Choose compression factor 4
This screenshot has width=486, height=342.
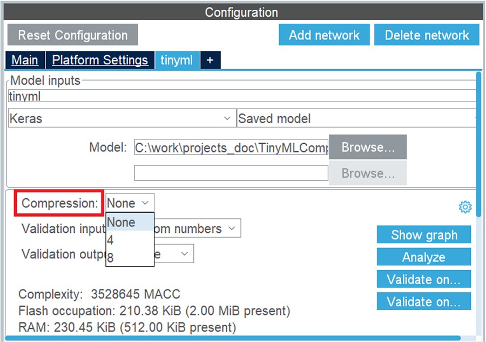(130, 240)
